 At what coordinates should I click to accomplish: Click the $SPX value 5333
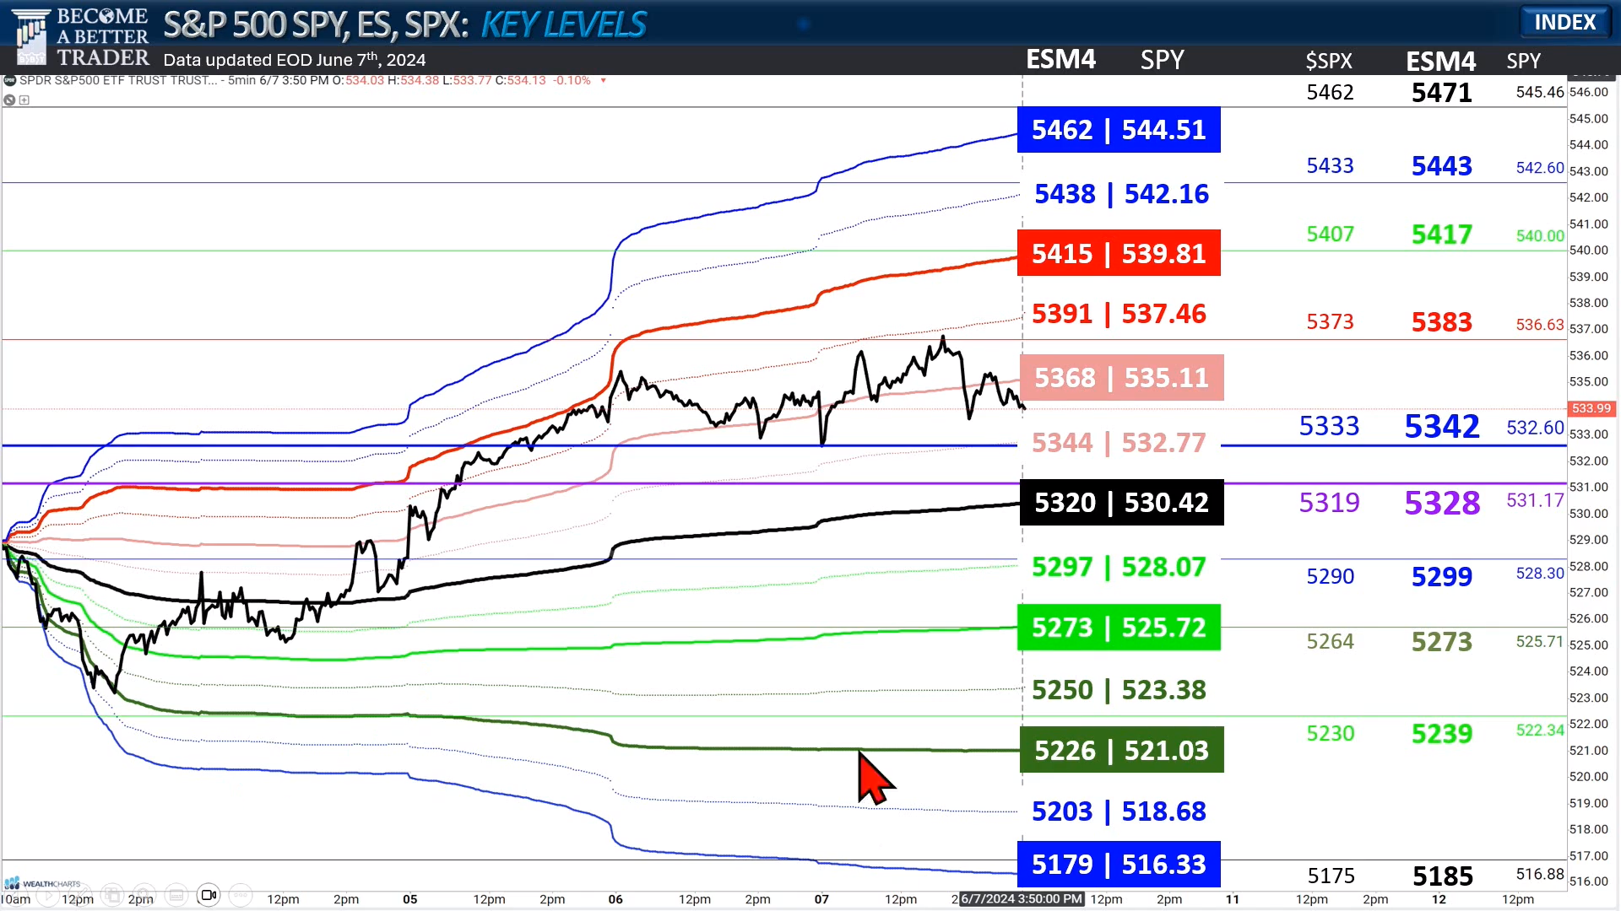click(1329, 426)
